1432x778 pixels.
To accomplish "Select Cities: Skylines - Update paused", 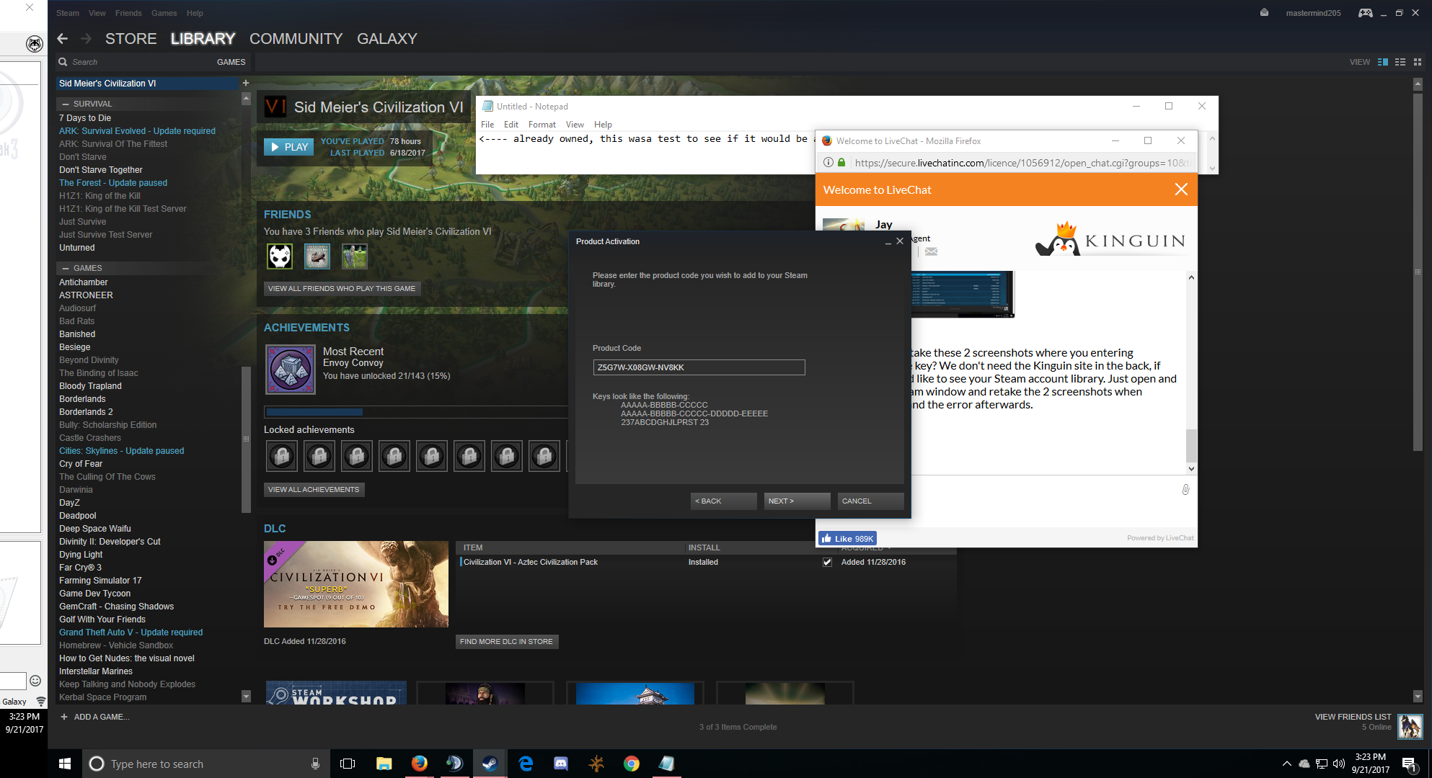I will [x=121, y=451].
